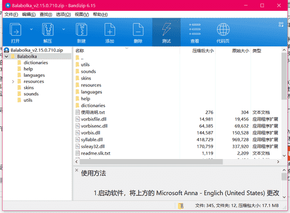Select vorbisenc.dll in the file list
The width and height of the screenshot is (290, 213).
[94, 126]
